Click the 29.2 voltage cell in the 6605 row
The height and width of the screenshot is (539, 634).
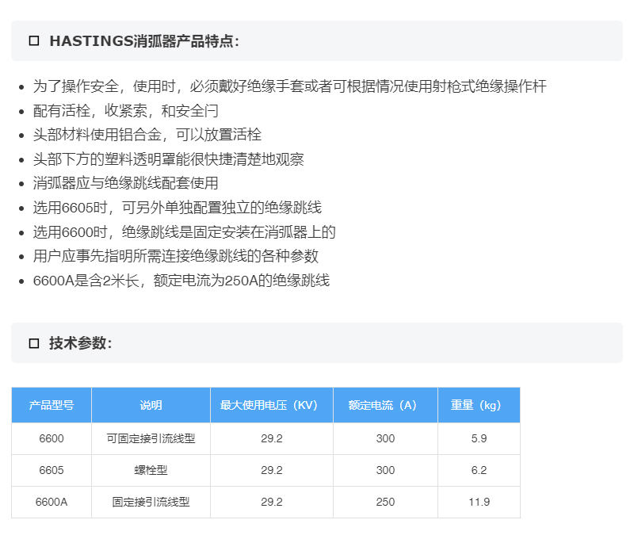point(272,470)
